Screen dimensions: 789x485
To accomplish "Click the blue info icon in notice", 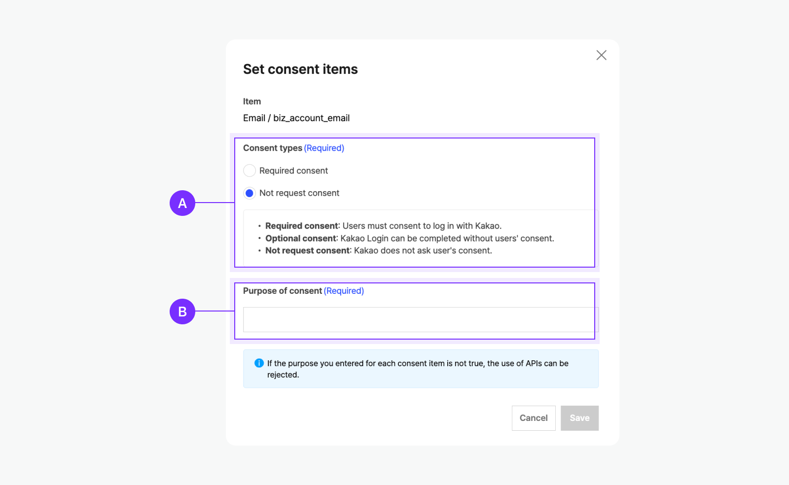I will coord(259,363).
